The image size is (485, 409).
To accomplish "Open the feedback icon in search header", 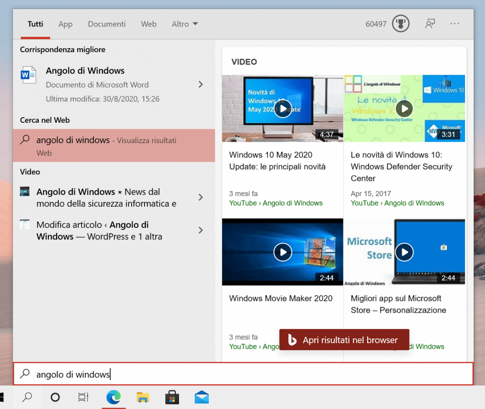I will [x=430, y=24].
